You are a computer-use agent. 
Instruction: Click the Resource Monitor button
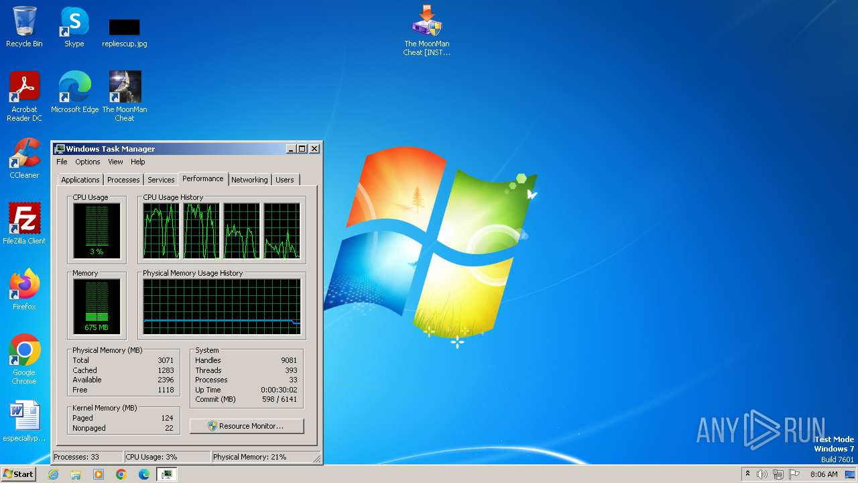[x=247, y=426]
